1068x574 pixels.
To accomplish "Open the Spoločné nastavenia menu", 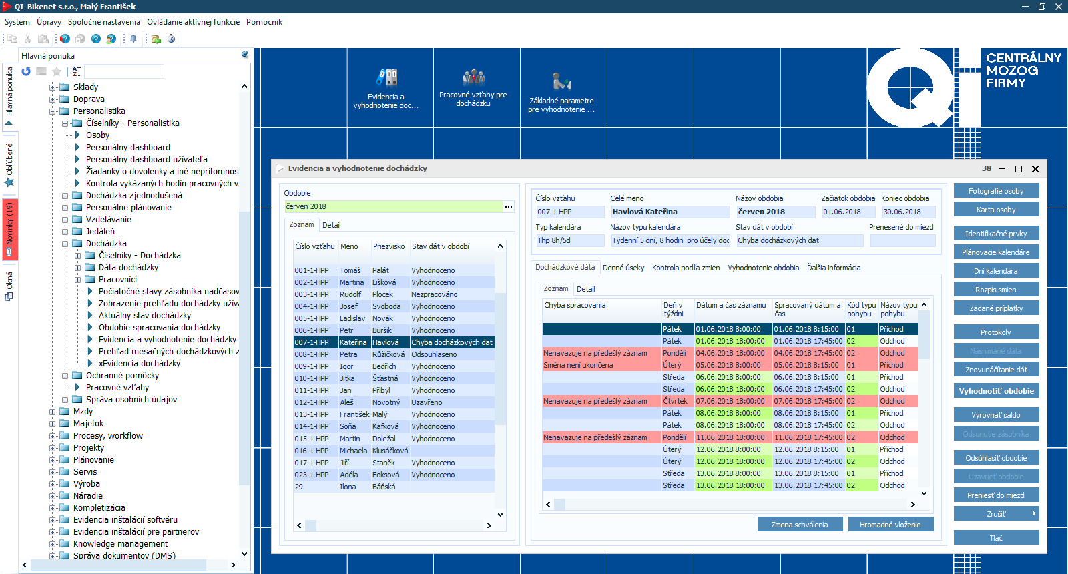I will tap(104, 22).
